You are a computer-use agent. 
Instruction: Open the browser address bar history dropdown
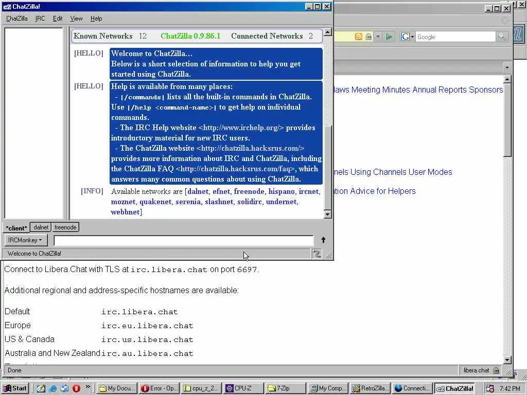point(378,37)
